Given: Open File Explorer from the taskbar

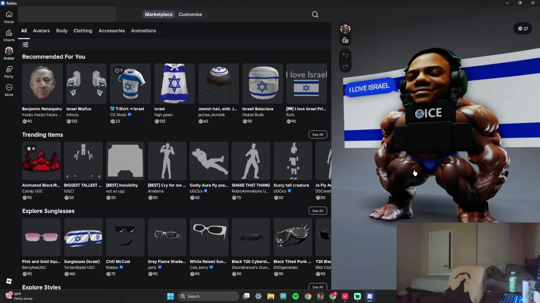Looking at the screenshot, I should [271, 296].
